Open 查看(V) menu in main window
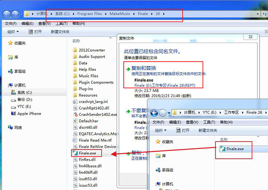 (x=44, y=24)
